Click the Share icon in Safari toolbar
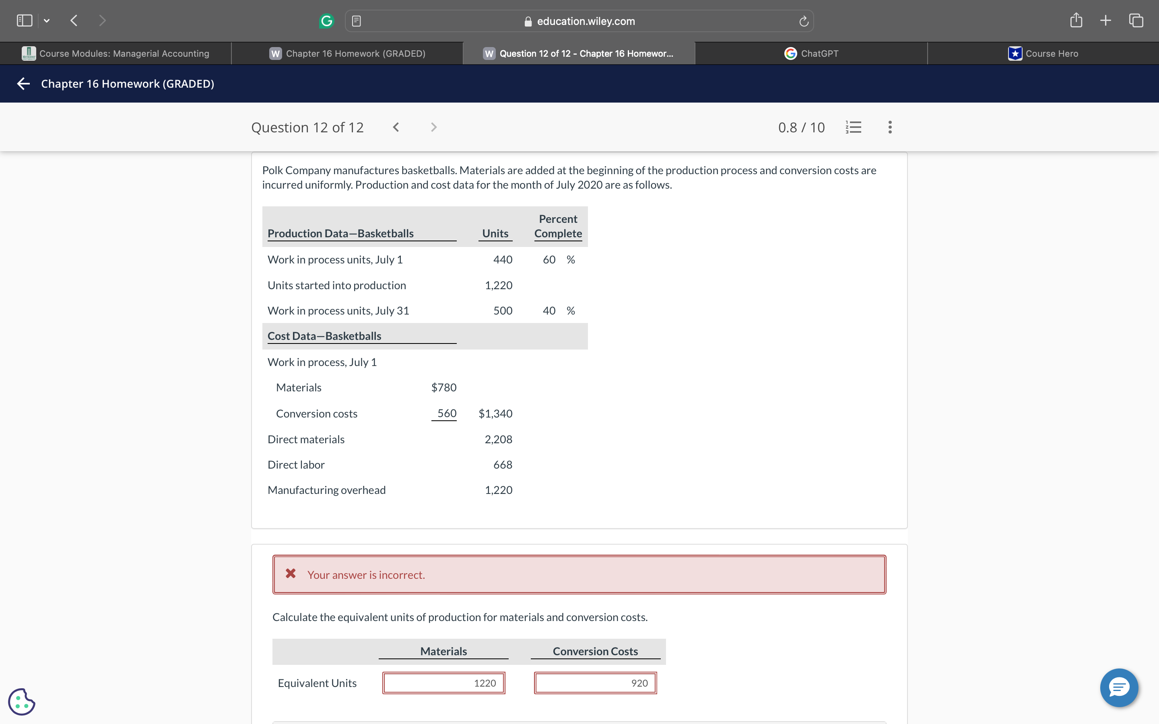This screenshot has height=724, width=1159. point(1076,21)
